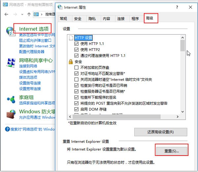The width and height of the screenshot is (198, 172).
Task: Toggle 检查发行商的证书是否已吊销 checkbox
Action: 77,86
